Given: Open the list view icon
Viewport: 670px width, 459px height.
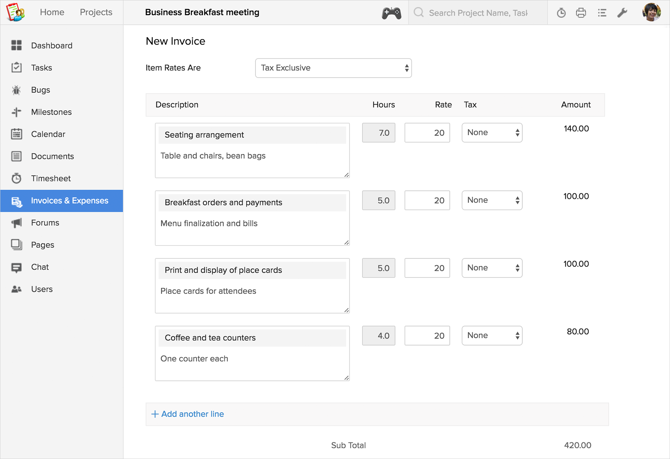Looking at the screenshot, I should point(602,13).
